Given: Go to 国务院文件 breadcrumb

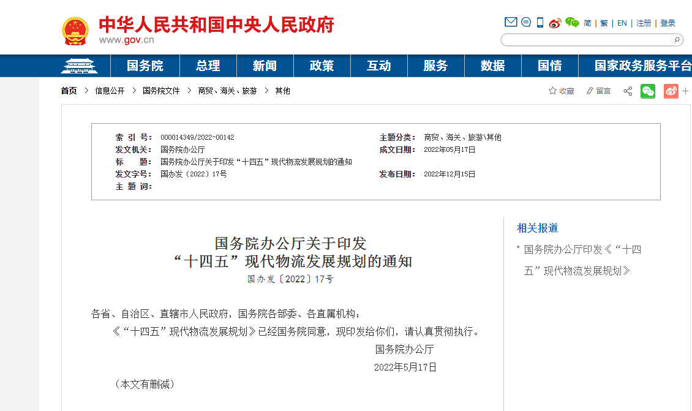Looking at the screenshot, I should click(x=161, y=91).
